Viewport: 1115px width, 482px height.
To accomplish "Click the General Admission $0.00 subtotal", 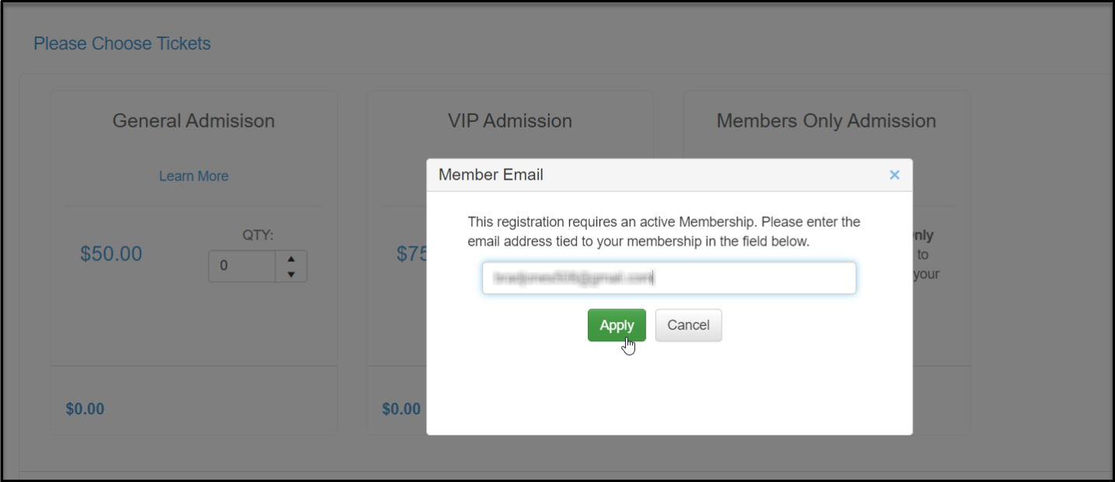I will click(85, 409).
